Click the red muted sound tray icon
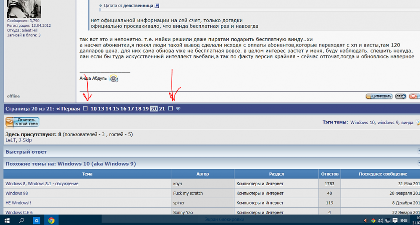This screenshot has height=225, width=420. [x=366, y=221]
